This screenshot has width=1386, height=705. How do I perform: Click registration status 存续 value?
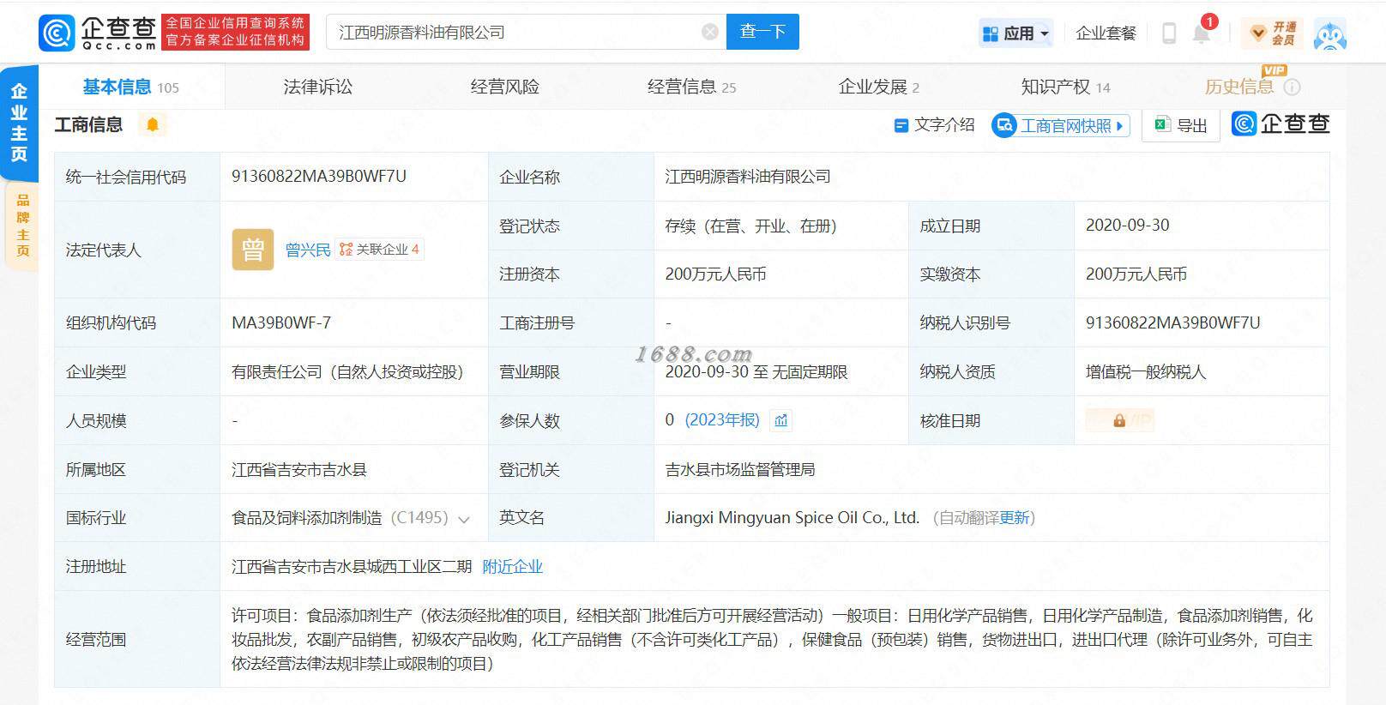(x=750, y=226)
